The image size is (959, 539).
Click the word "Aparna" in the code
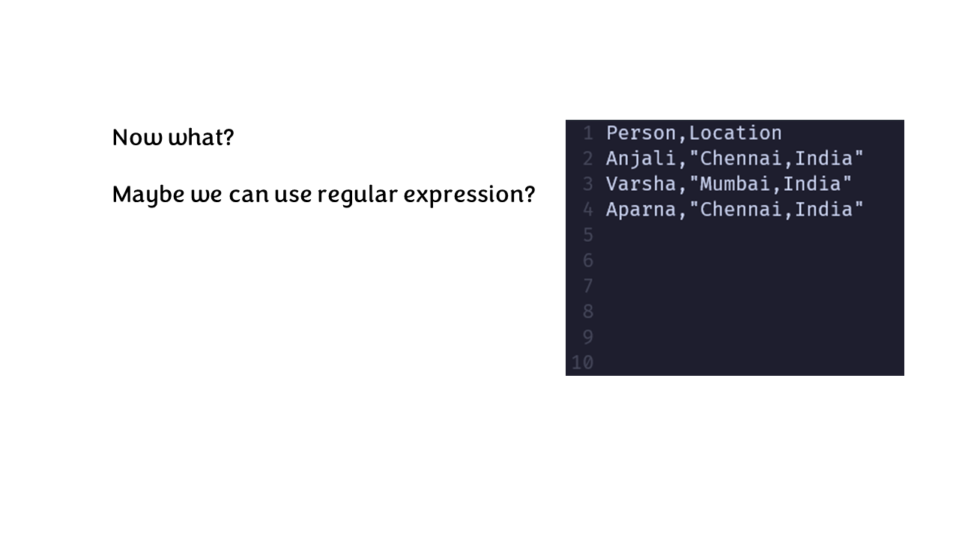641,210
